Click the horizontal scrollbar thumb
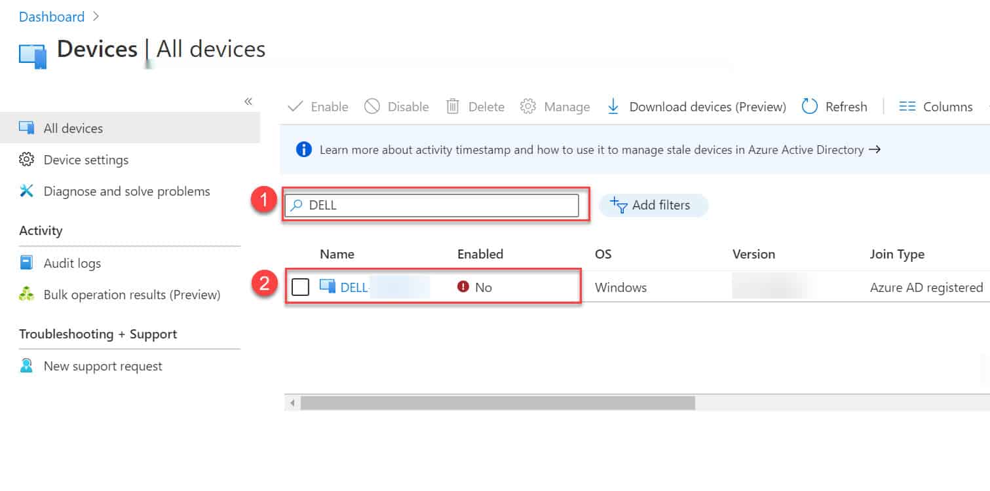This screenshot has width=990, height=491. (x=497, y=403)
